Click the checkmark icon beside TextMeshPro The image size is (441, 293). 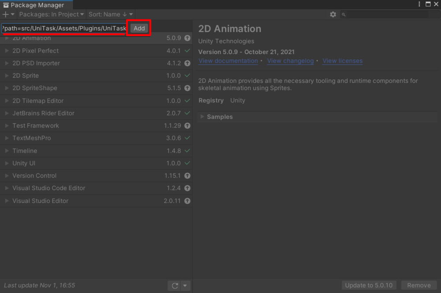[187, 138]
